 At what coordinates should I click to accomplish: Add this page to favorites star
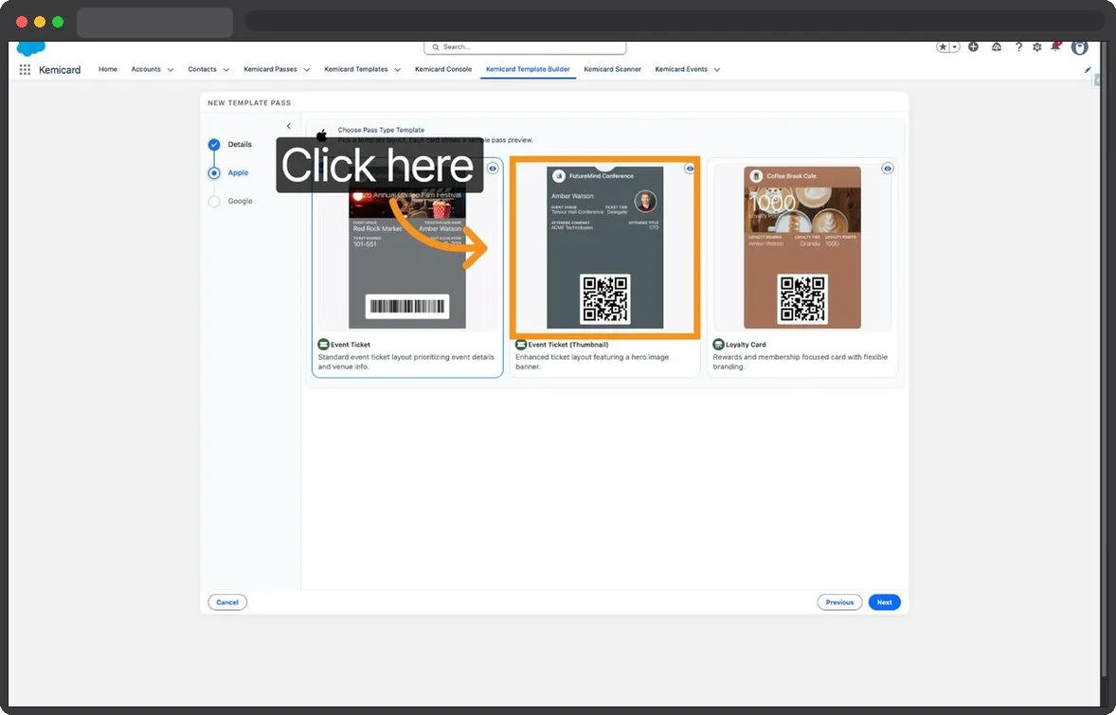click(x=943, y=47)
